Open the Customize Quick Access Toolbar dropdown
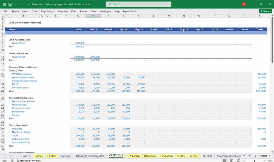Image resolution: width=274 pixels, height=162 pixels. 28,4
